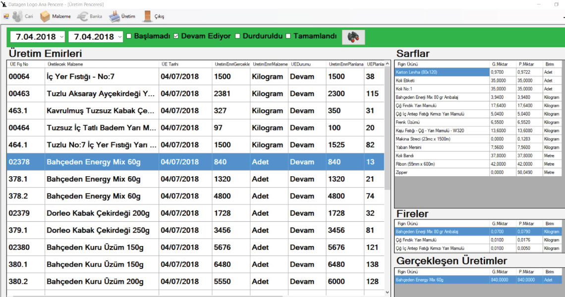Select the Koli Etiketi row in Sarflar
The width and height of the screenshot is (565, 297).
[478, 81]
